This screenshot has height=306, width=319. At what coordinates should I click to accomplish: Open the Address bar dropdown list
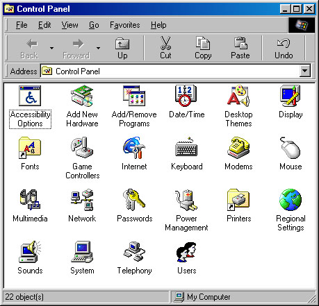pos(305,71)
